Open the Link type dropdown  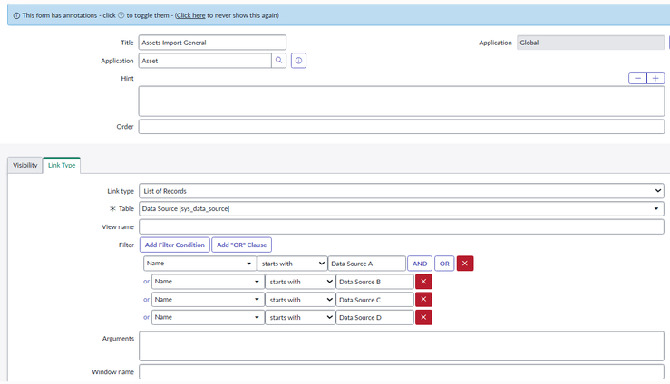[x=402, y=191]
